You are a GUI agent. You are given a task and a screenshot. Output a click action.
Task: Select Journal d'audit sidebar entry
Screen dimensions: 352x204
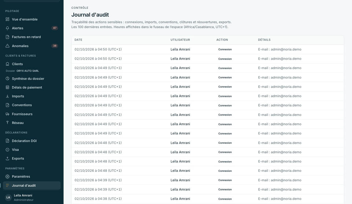(32, 185)
